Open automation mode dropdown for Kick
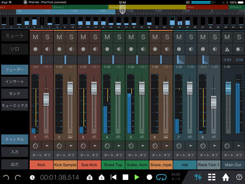The image size is (245, 184). pyautogui.click(x=41, y=155)
